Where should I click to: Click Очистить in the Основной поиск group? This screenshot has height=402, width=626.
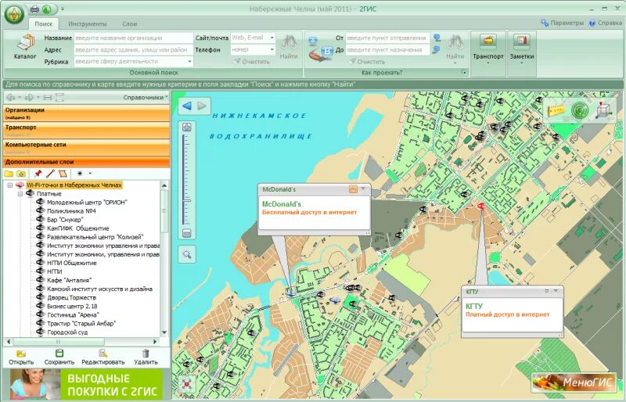252,62
